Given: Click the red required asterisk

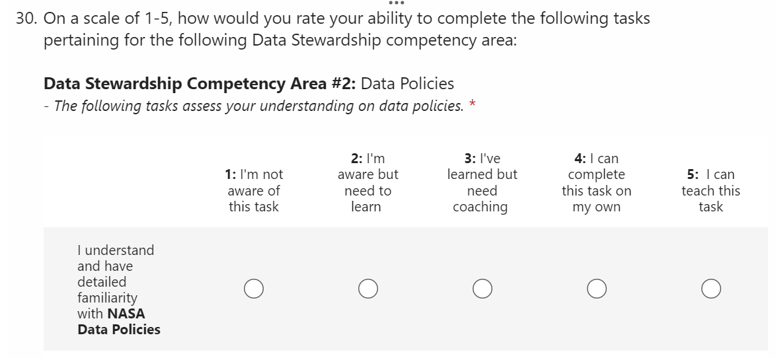Looking at the screenshot, I should tap(472, 104).
